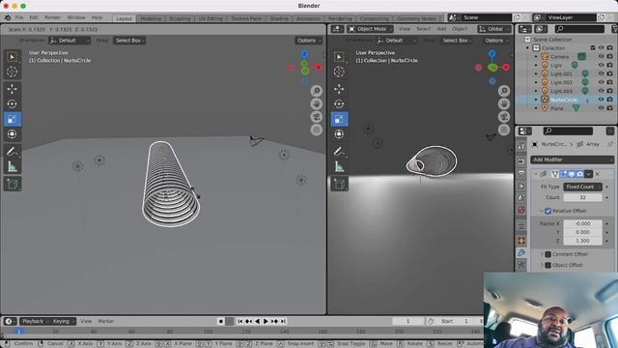Image resolution: width=618 pixels, height=348 pixels.
Task: Select the Rotate tool in right viewport
Action: (339, 103)
